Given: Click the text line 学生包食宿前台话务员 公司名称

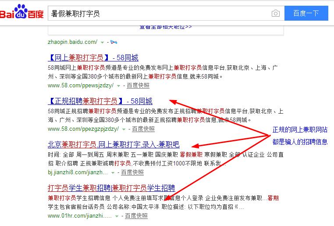Looking at the screenshot, I should (146, 207).
